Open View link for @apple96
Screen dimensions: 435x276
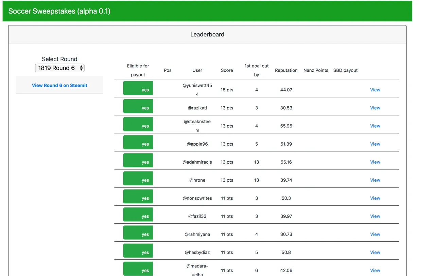(375, 144)
